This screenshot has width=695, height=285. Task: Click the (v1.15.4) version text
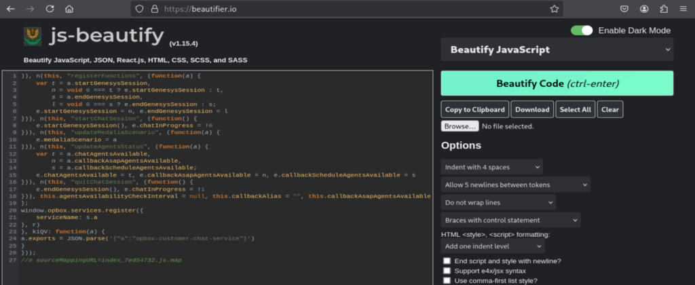(x=183, y=43)
